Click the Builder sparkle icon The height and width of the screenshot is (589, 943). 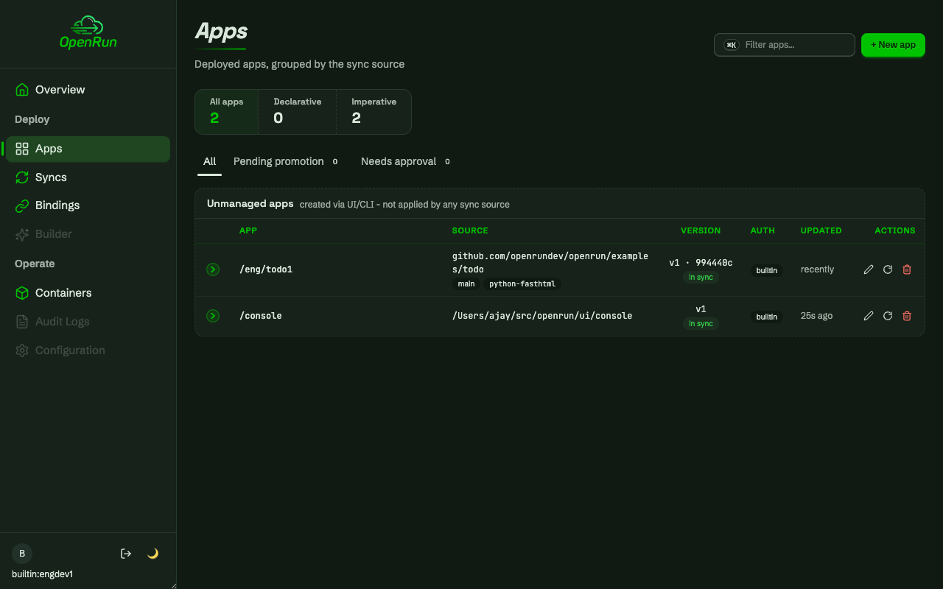(22, 234)
